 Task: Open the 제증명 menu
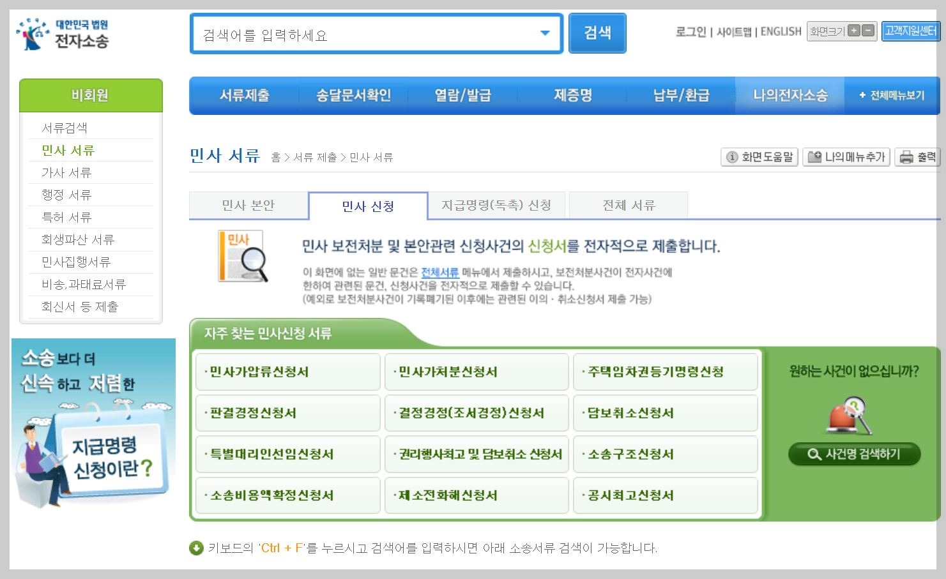[x=572, y=95]
